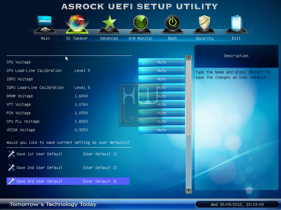
Task: Click the 1.600V DRAM voltage value
Action: (81, 96)
